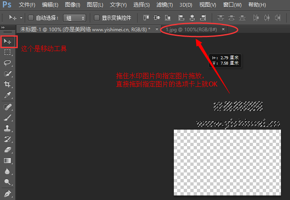Select the Eraser tool
Viewport: 290px width, 200px height.
click(7, 150)
